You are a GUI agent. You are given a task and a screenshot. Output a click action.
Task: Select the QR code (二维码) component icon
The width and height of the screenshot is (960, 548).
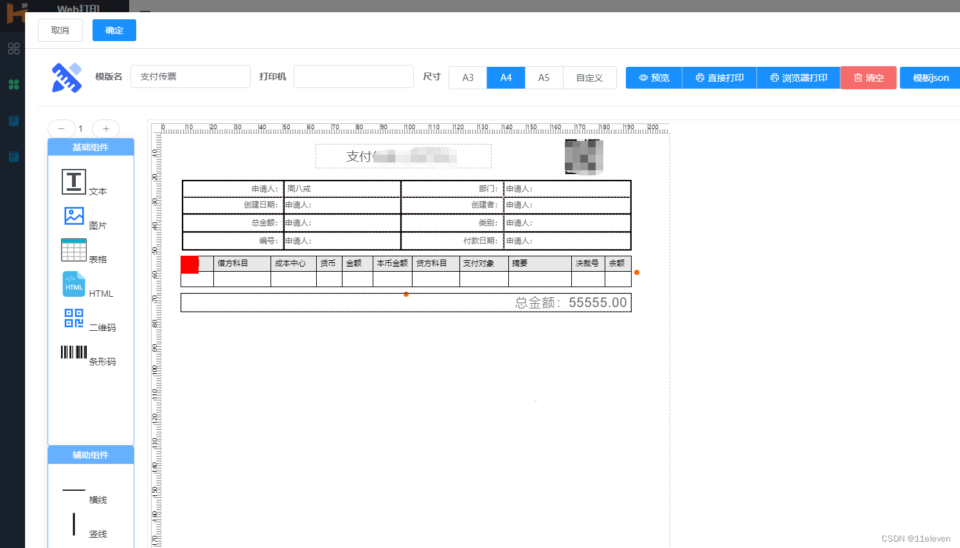click(74, 318)
